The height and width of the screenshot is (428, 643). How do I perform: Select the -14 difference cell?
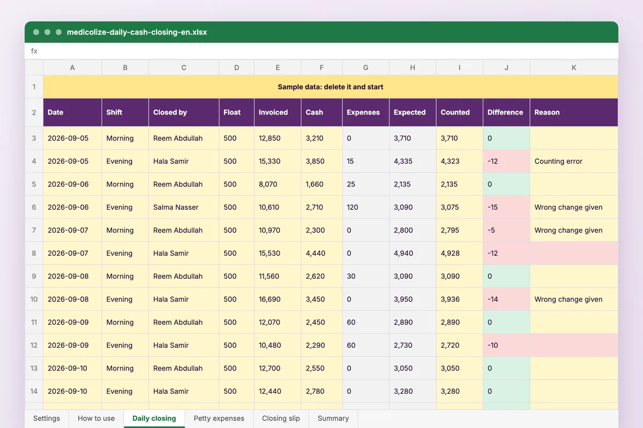coord(506,299)
